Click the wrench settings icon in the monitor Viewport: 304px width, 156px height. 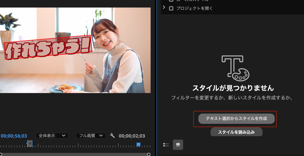(x=112, y=136)
